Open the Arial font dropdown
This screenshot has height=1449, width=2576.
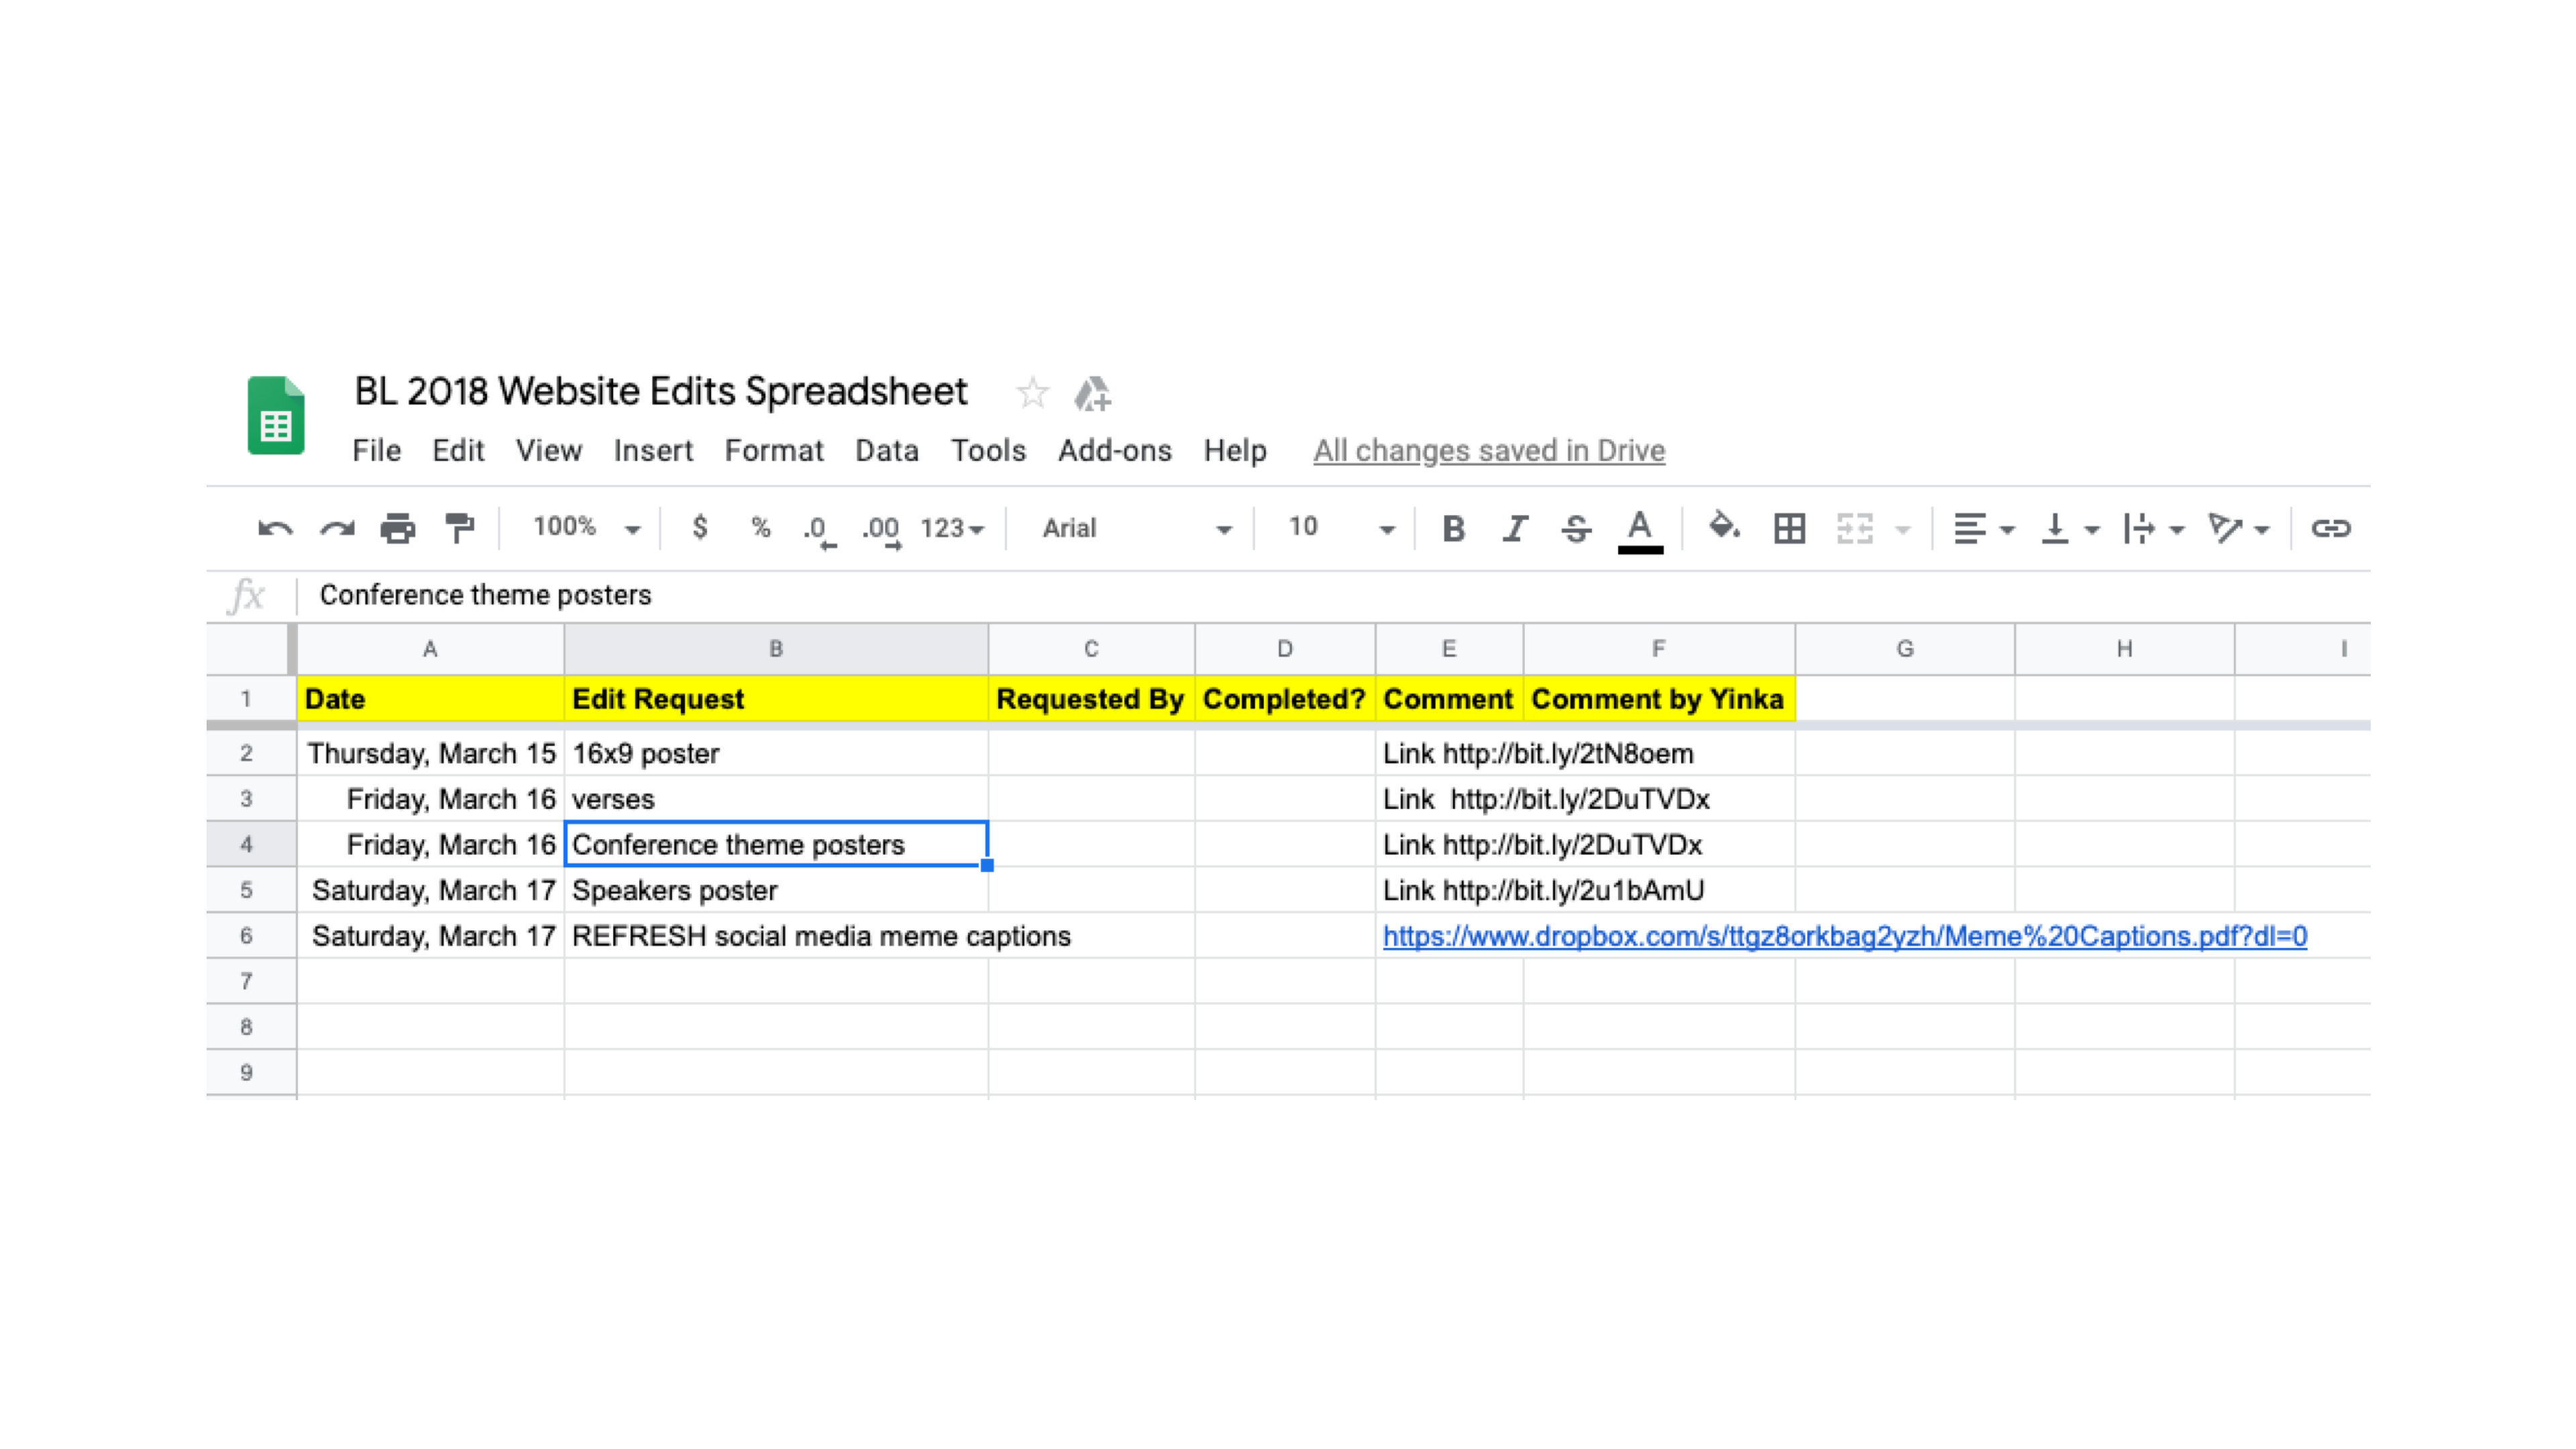[x=1137, y=528]
